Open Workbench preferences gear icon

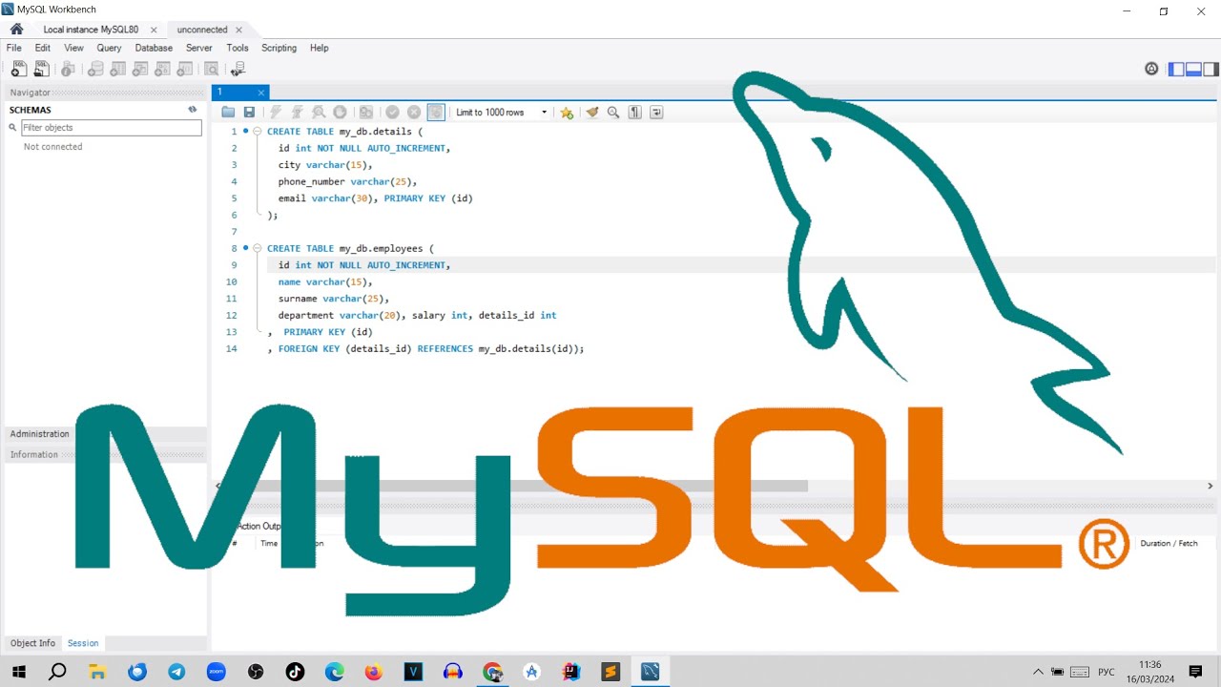pos(1151,69)
